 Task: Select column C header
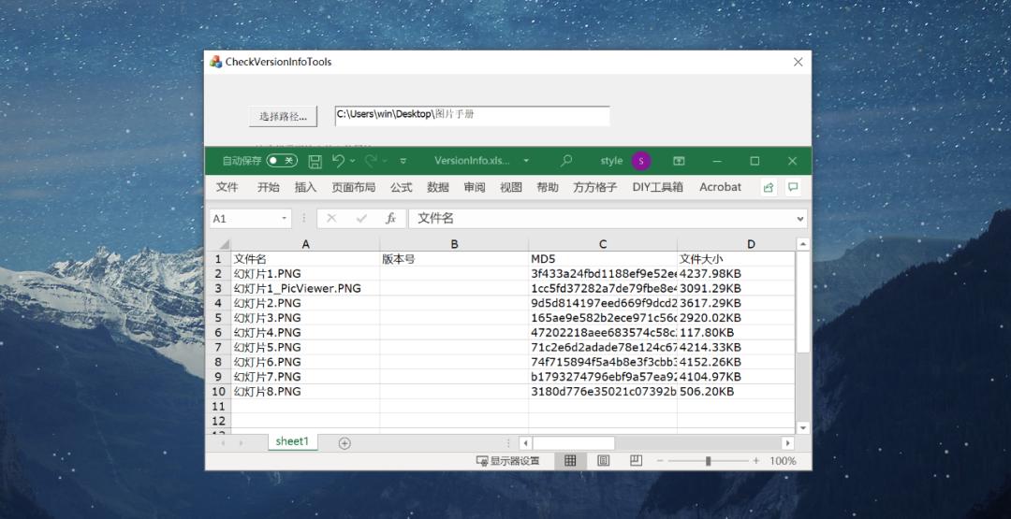pyautogui.click(x=603, y=245)
